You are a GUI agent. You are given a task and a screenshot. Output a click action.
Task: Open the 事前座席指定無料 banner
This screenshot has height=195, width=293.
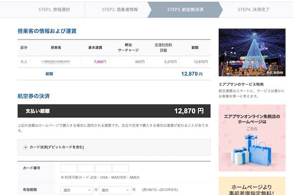pos(252,186)
